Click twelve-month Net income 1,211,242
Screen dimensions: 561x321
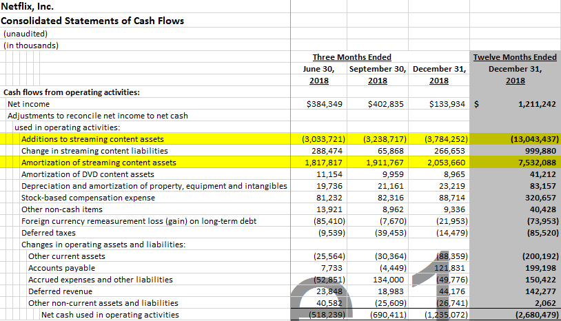(537, 104)
